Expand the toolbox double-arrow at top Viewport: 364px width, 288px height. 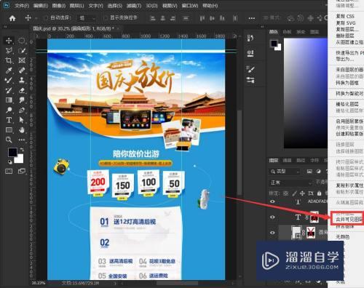tap(5, 27)
